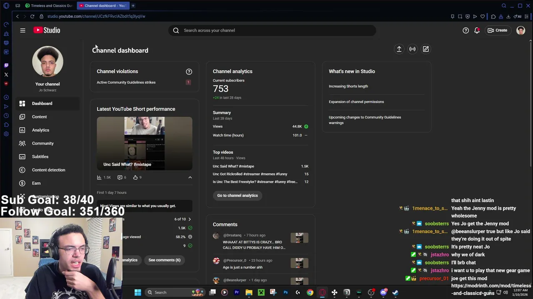Click the channel profile picture in sidebar
This screenshot has height=299, width=533.
[x=47, y=61]
